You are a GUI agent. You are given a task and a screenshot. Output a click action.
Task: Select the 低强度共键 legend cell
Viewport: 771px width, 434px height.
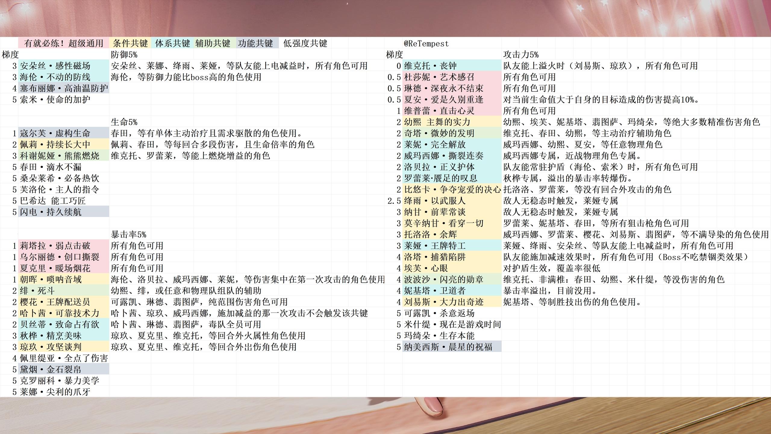coord(305,43)
